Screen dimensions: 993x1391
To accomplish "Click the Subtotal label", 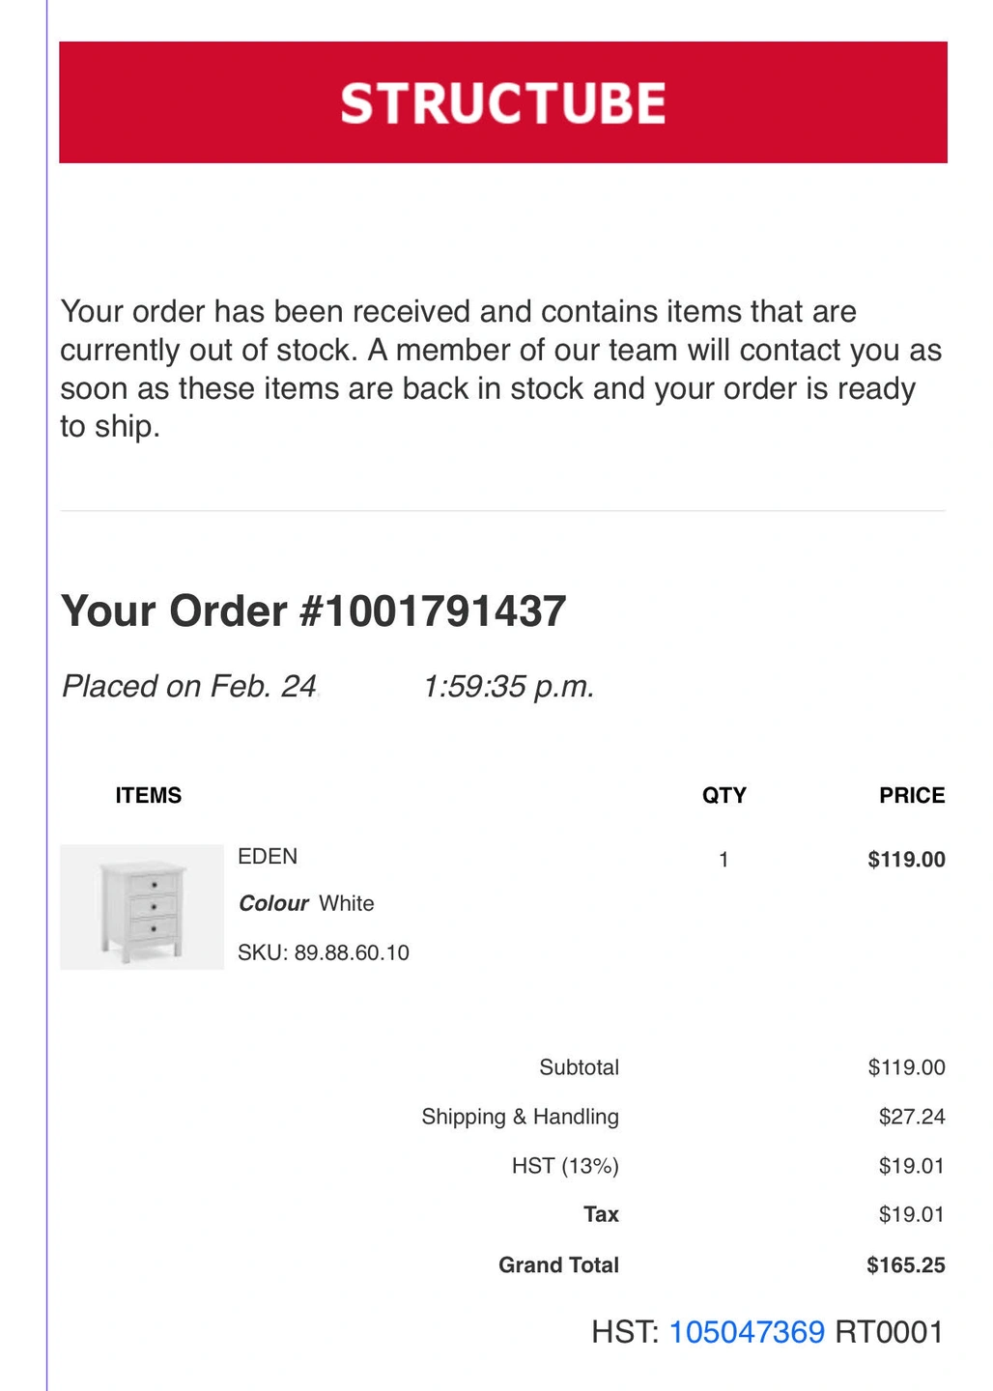I will tap(579, 1067).
